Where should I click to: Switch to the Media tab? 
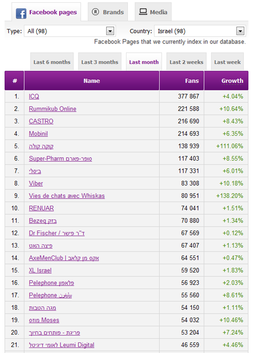tap(153, 12)
